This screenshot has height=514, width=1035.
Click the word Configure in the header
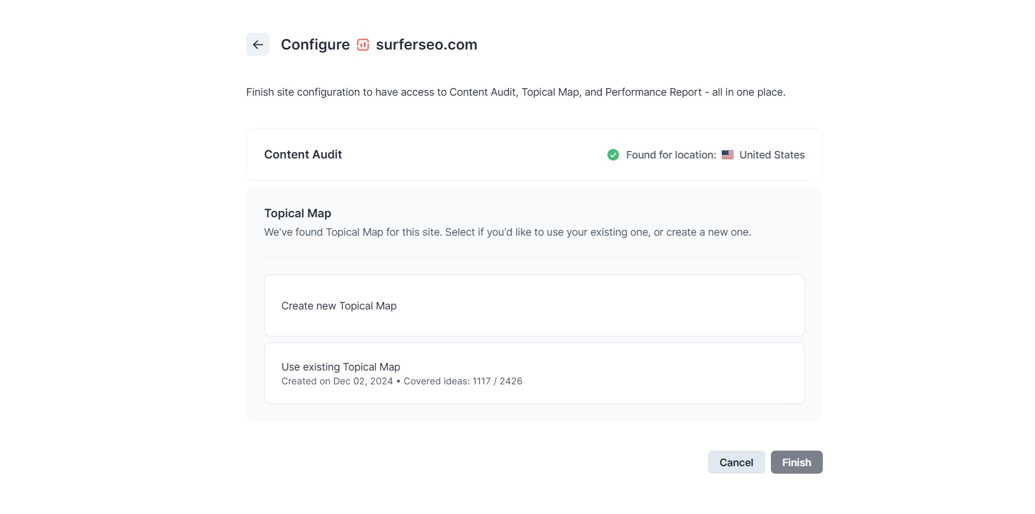point(315,44)
